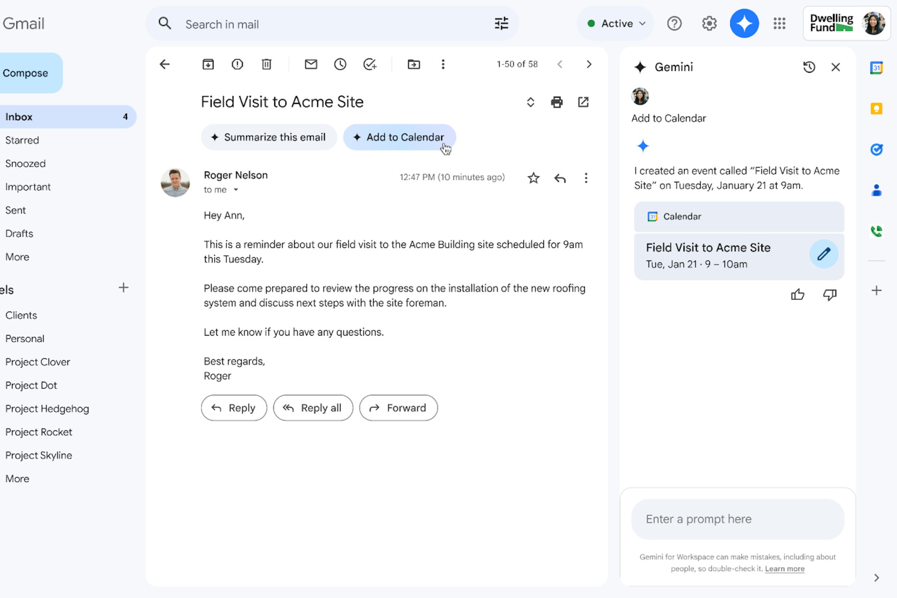Click the Move to folder icon
Image resolution: width=897 pixels, height=598 pixels.
tap(414, 64)
